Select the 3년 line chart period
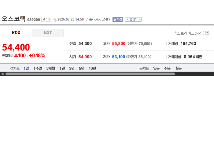The width and height of the screenshot is (214, 150). coord(72,68)
